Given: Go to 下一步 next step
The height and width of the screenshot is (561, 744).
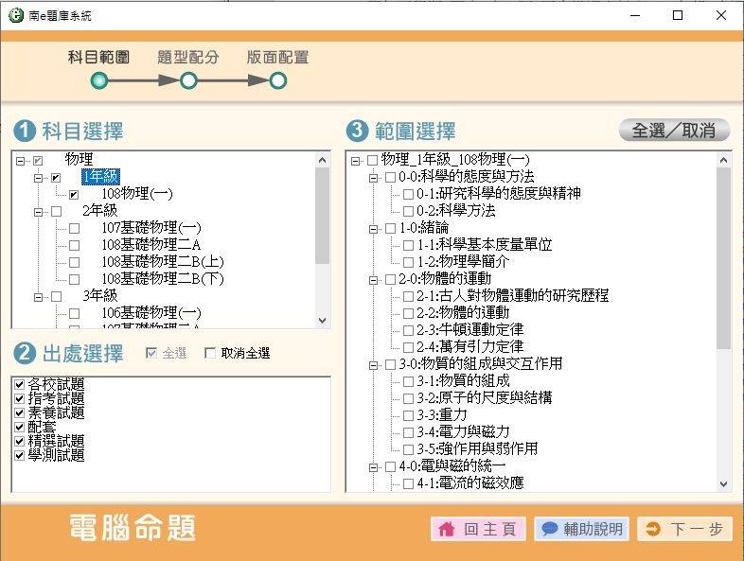Looking at the screenshot, I should [684, 529].
